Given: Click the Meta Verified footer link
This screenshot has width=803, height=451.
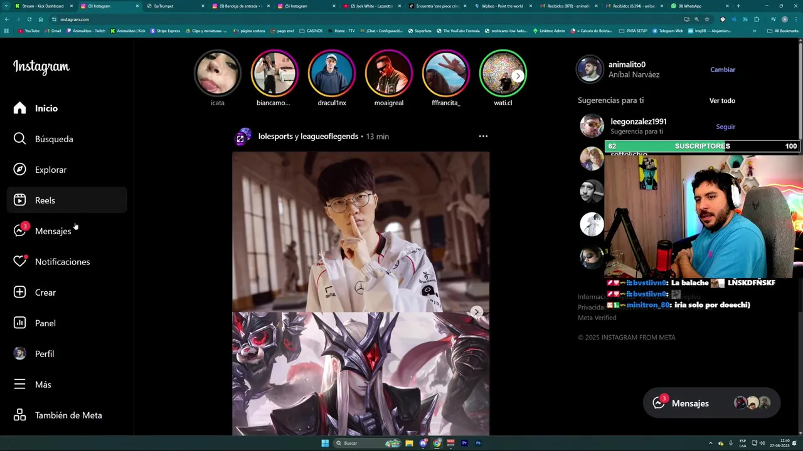Looking at the screenshot, I should point(597,318).
